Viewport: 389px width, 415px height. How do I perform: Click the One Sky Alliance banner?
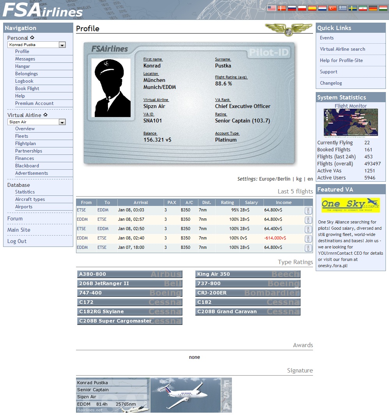point(350,205)
